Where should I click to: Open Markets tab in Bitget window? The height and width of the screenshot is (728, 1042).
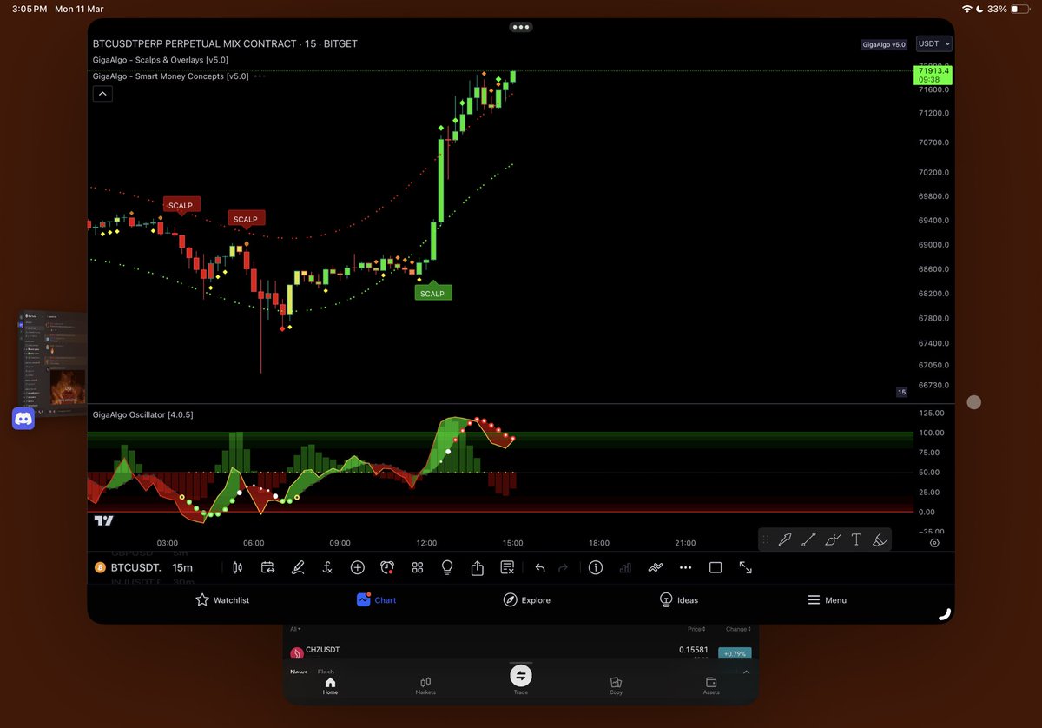click(x=425, y=686)
